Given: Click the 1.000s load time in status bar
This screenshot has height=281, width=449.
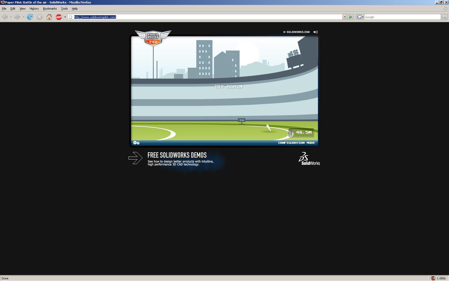Looking at the screenshot, I should click(441, 278).
